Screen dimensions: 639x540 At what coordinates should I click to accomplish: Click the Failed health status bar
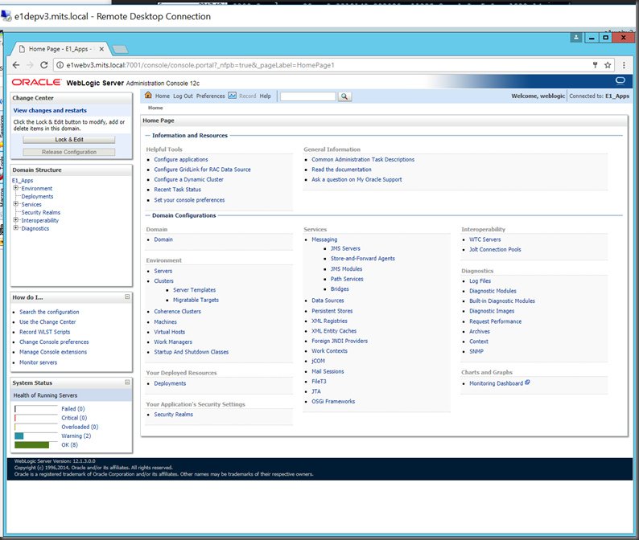coord(36,408)
